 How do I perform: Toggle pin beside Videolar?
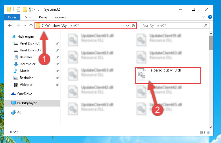pyautogui.click(x=57, y=85)
